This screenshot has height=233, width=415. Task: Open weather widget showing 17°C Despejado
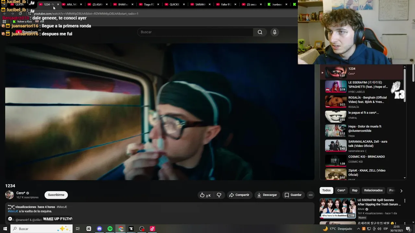pos(337,229)
